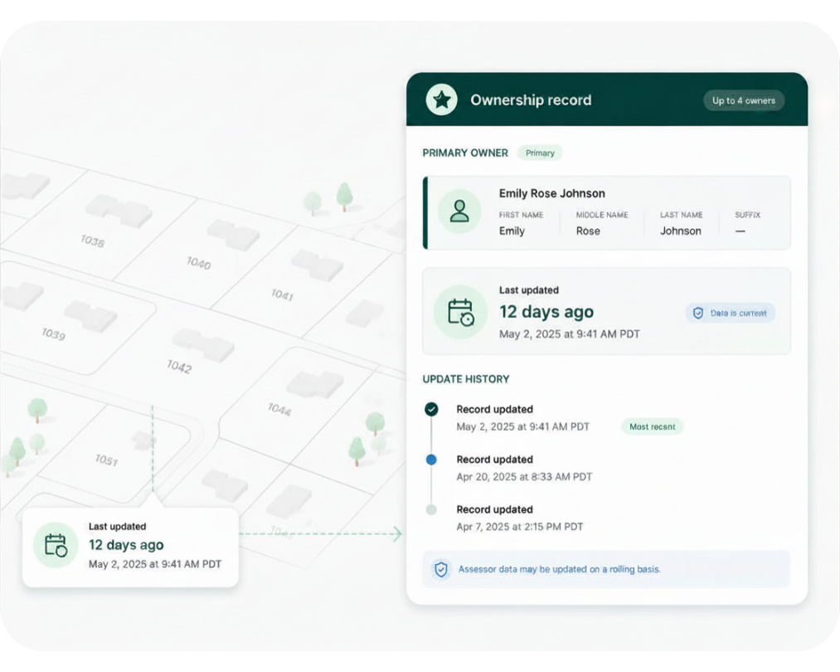
Task: Click '12 days ago' in the ownership panel
Action: (546, 311)
